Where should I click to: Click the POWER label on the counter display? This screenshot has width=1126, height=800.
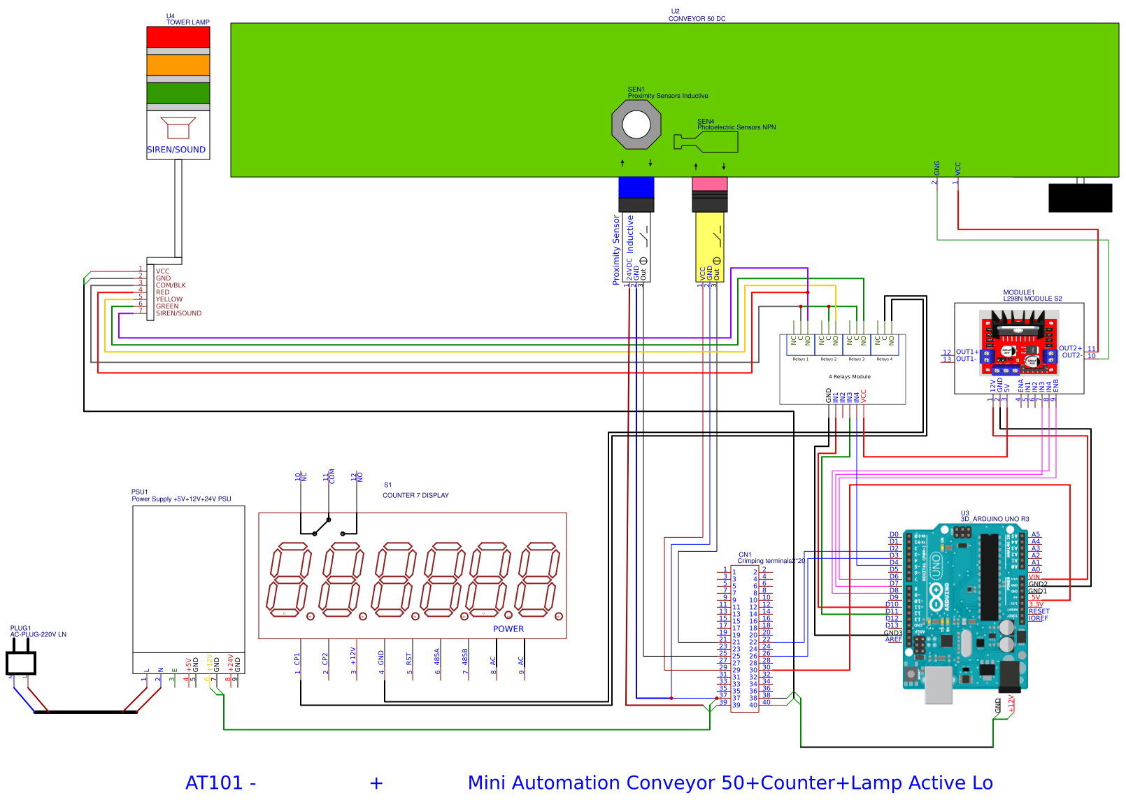pyautogui.click(x=510, y=629)
